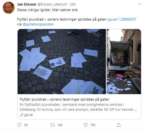Click the card headline Flyttbil plundrad
This screenshot has height=130, width=143.
pos(64,99)
